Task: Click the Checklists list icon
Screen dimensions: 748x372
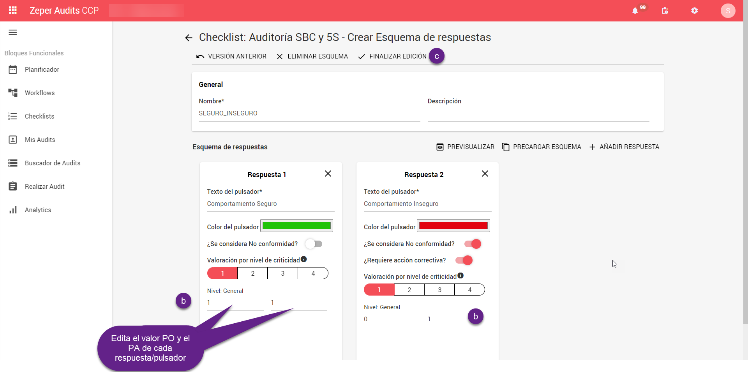Action: 13,116
